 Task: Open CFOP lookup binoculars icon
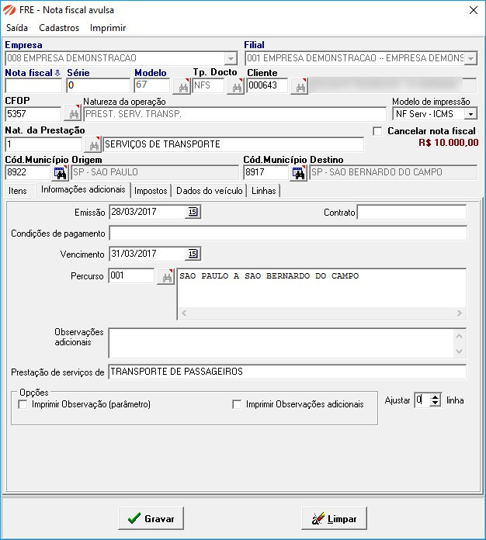pos(73,113)
